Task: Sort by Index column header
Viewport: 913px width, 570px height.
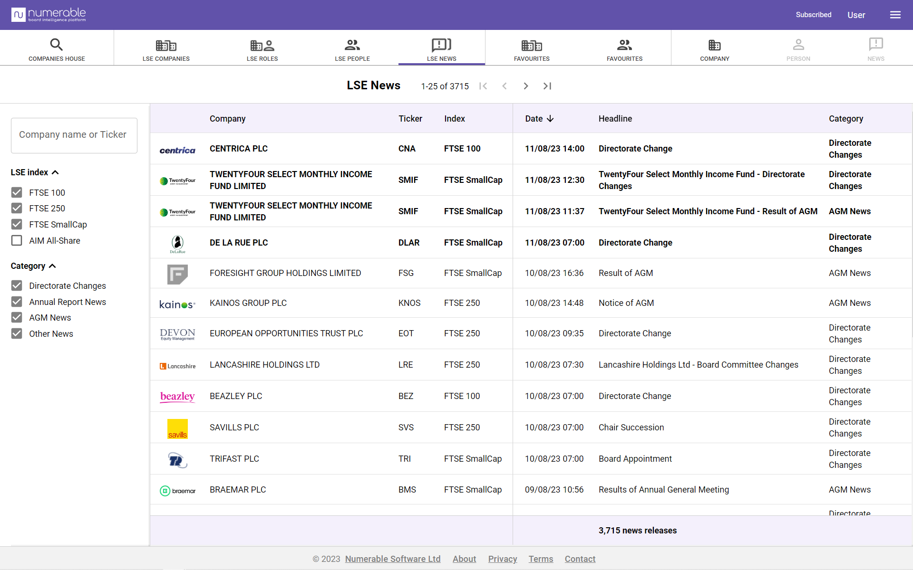Action: pyautogui.click(x=455, y=119)
